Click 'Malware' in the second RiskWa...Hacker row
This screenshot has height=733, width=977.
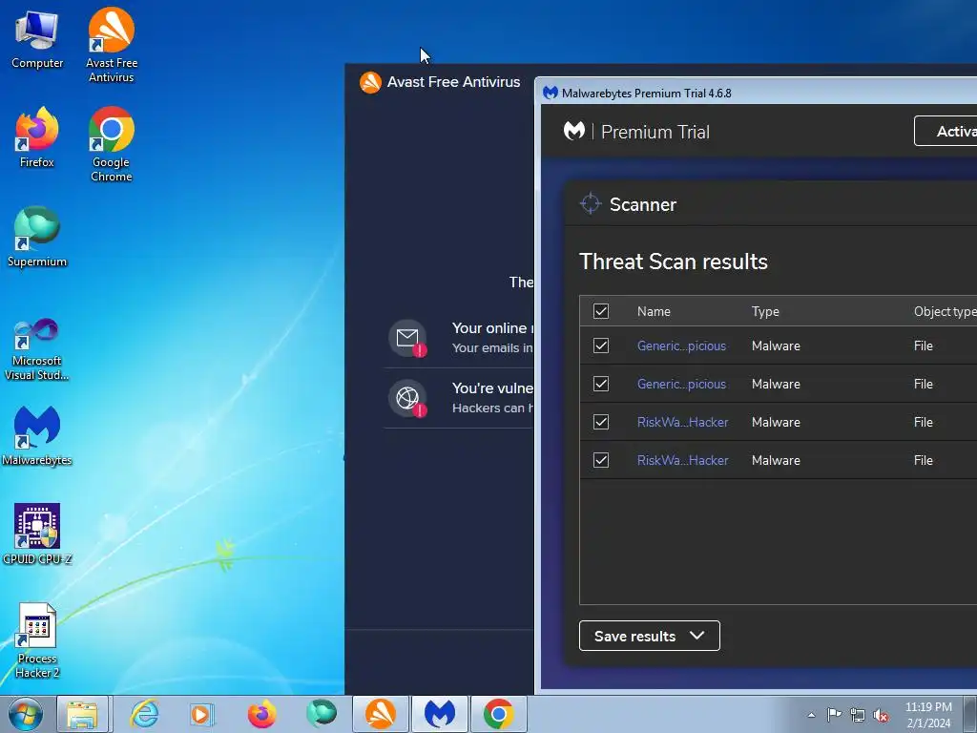pyautogui.click(x=776, y=460)
